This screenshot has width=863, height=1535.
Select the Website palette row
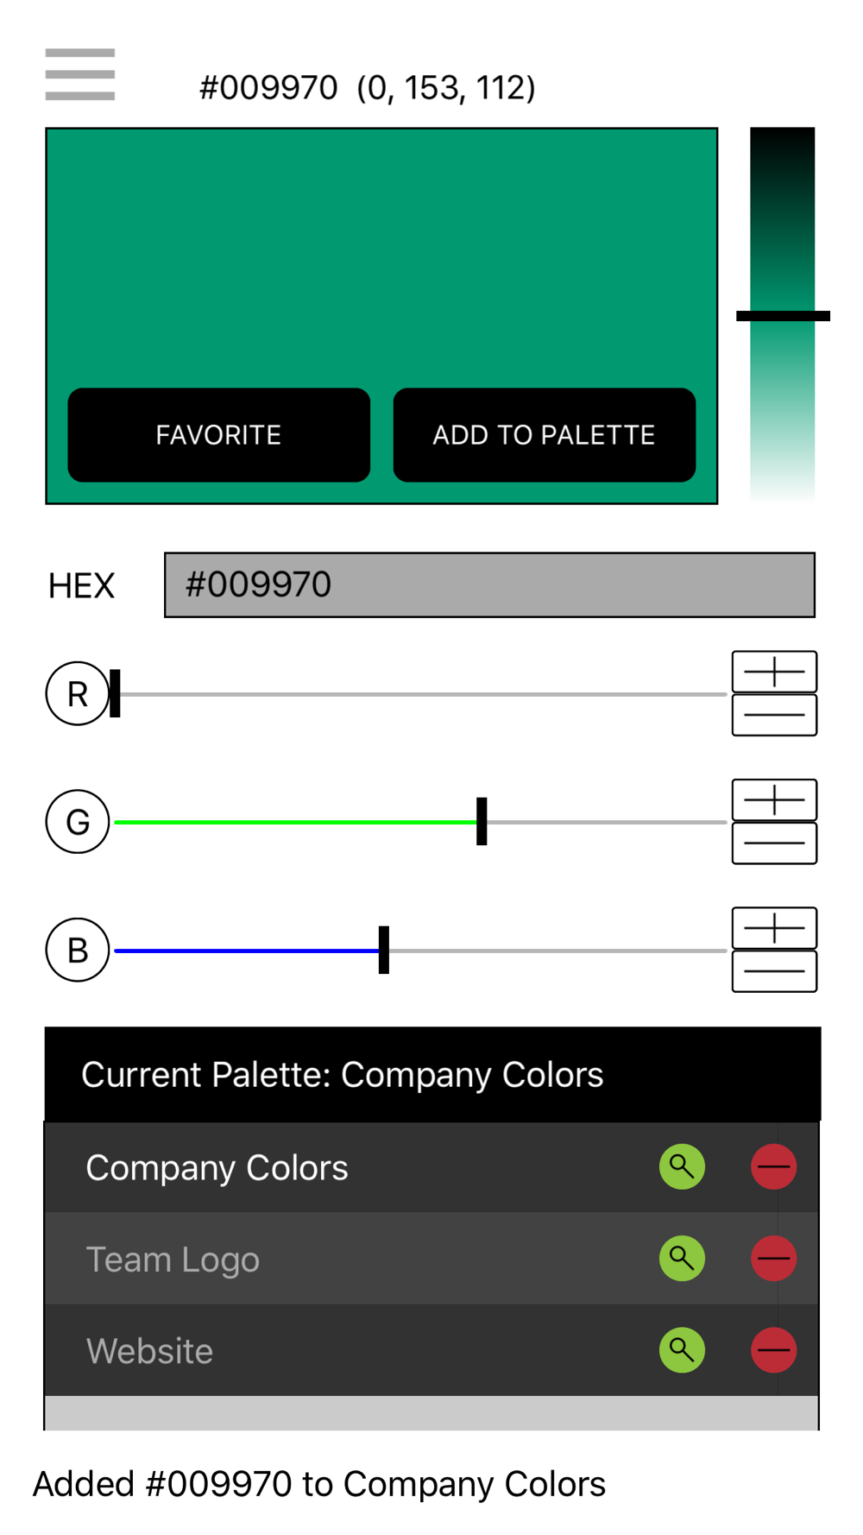pyautogui.click(x=431, y=1350)
